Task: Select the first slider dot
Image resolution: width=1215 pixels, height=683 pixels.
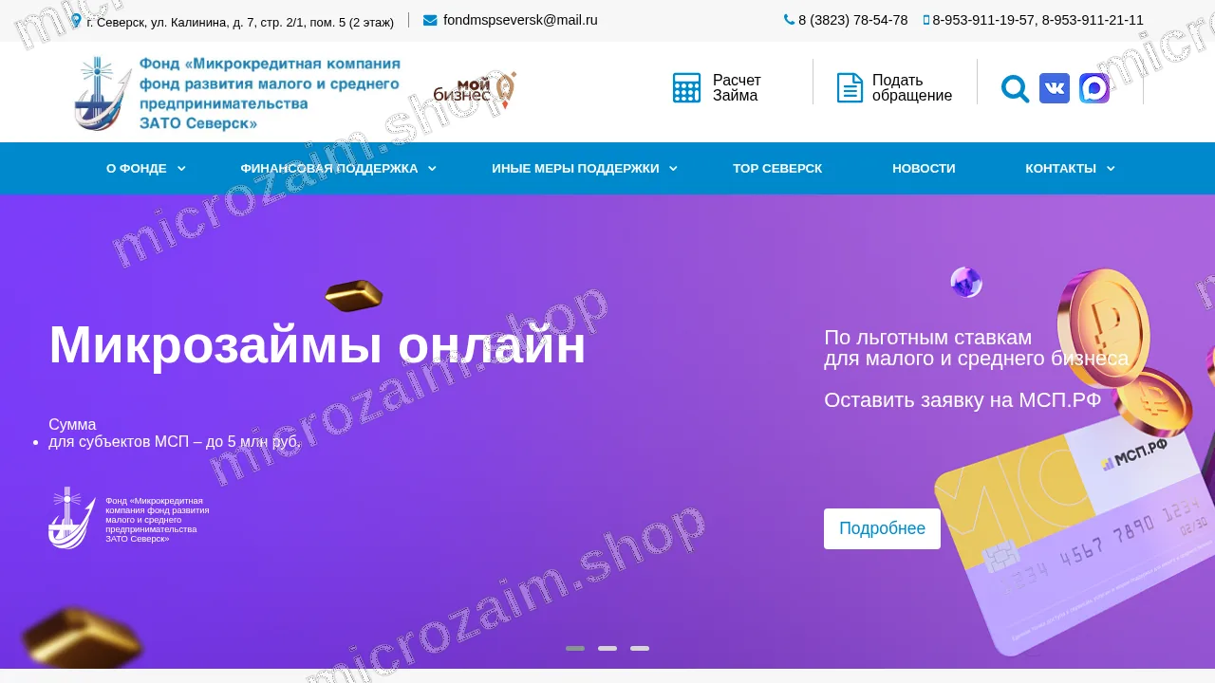Action: [575, 649]
